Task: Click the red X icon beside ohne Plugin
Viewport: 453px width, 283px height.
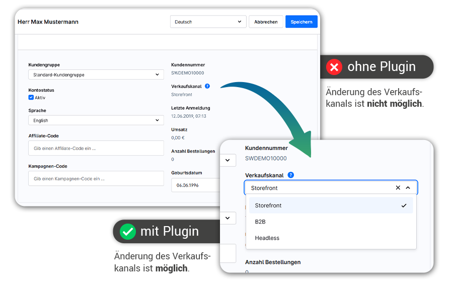Action: pyautogui.click(x=334, y=67)
